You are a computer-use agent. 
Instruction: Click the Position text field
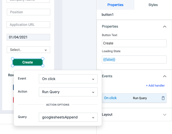[x=28, y=12]
